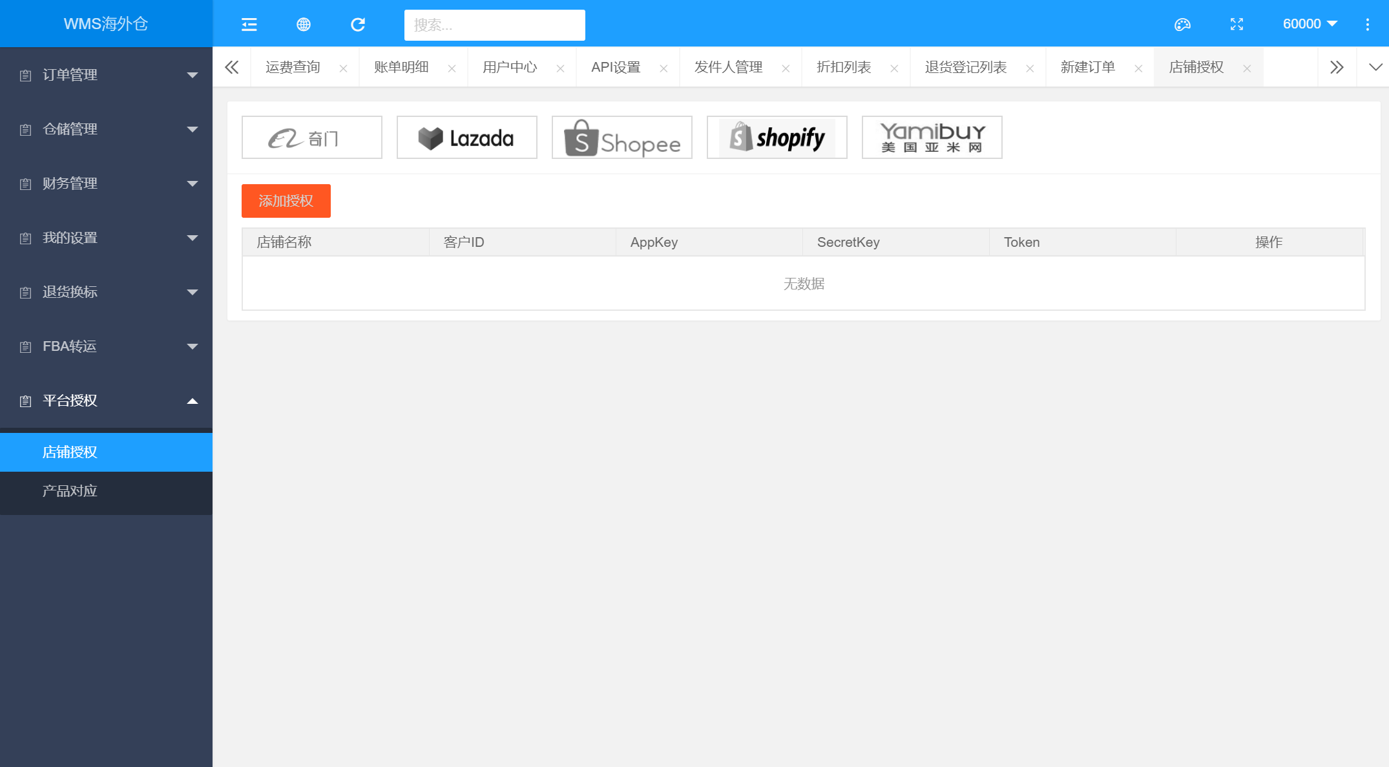Close the 店铺授权 tab
1389x767 pixels.
point(1247,68)
